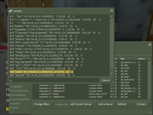Pick +camdistance from the suggestion list

click(18, 95)
